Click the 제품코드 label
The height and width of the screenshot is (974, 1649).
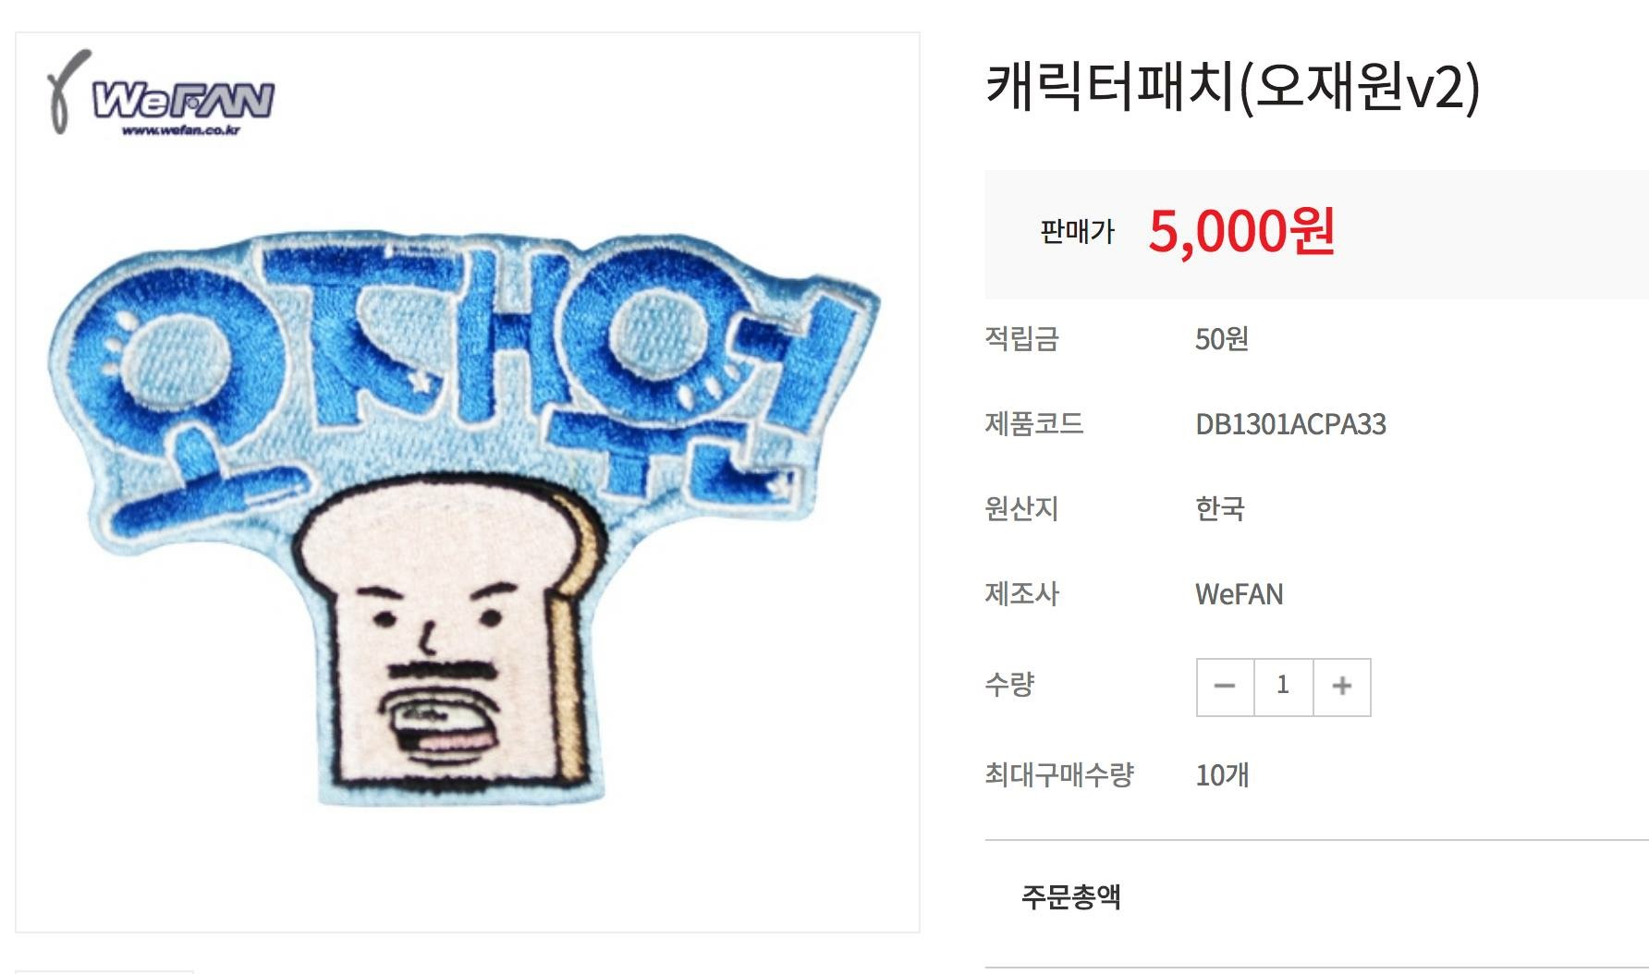[1034, 424]
